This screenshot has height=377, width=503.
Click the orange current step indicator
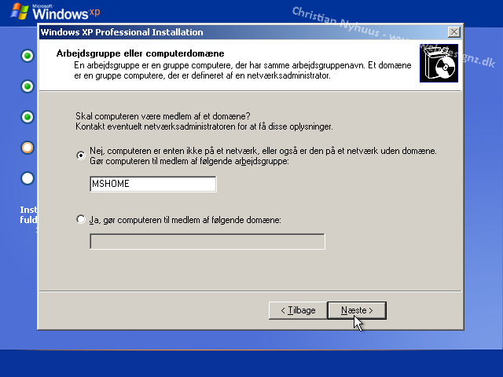28,148
